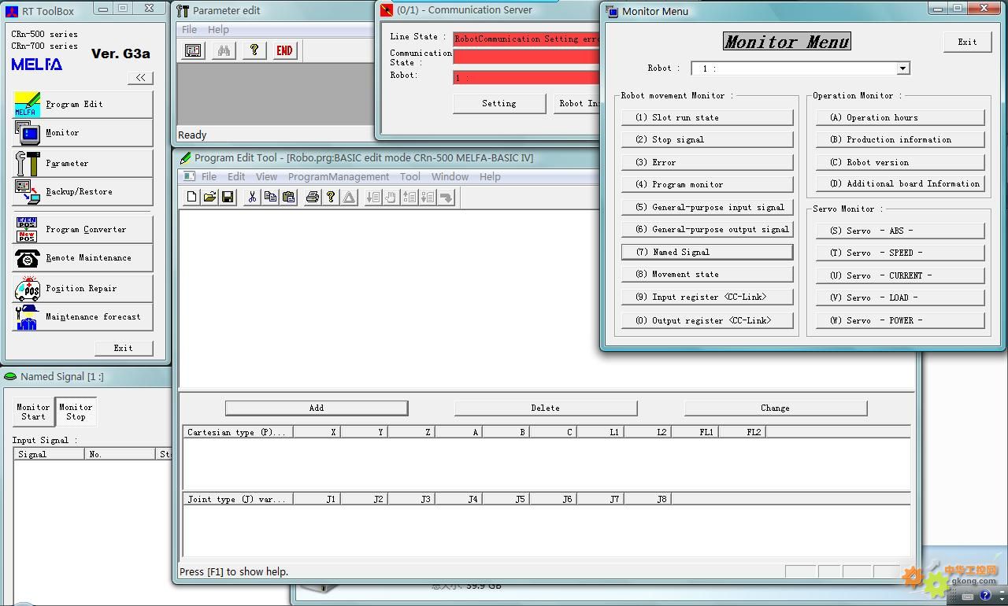Open (5) General-purpose input signal
The height and width of the screenshot is (606, 1008).
[707, 207]
